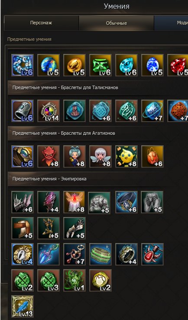Click the blue-haired girl agathion +8 icon
188x320 pixels.
click(75, 157)
